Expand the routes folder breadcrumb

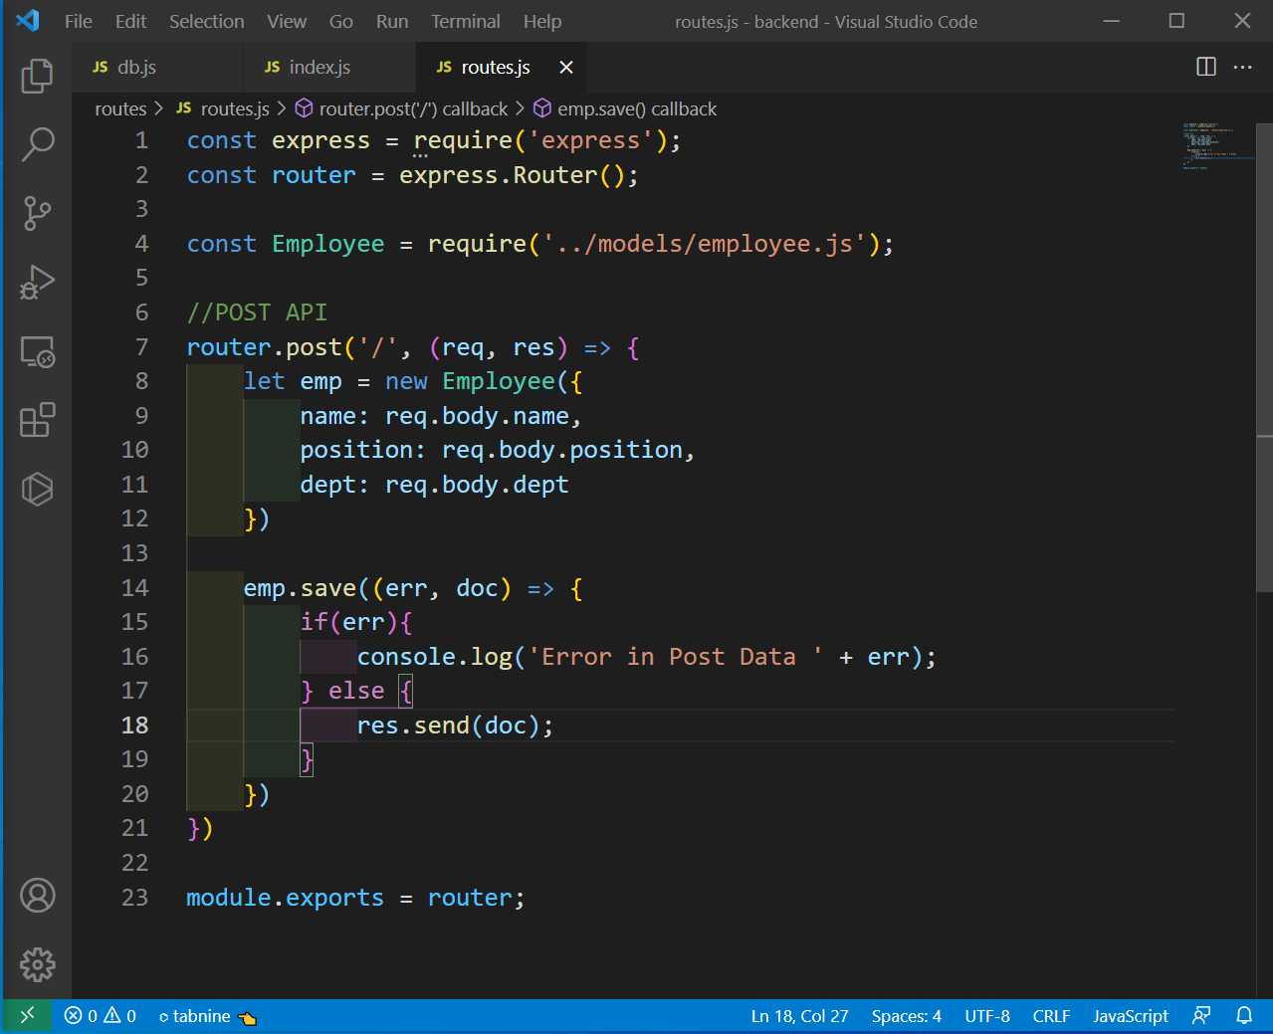pyautogui.click(x=120, y=108)
